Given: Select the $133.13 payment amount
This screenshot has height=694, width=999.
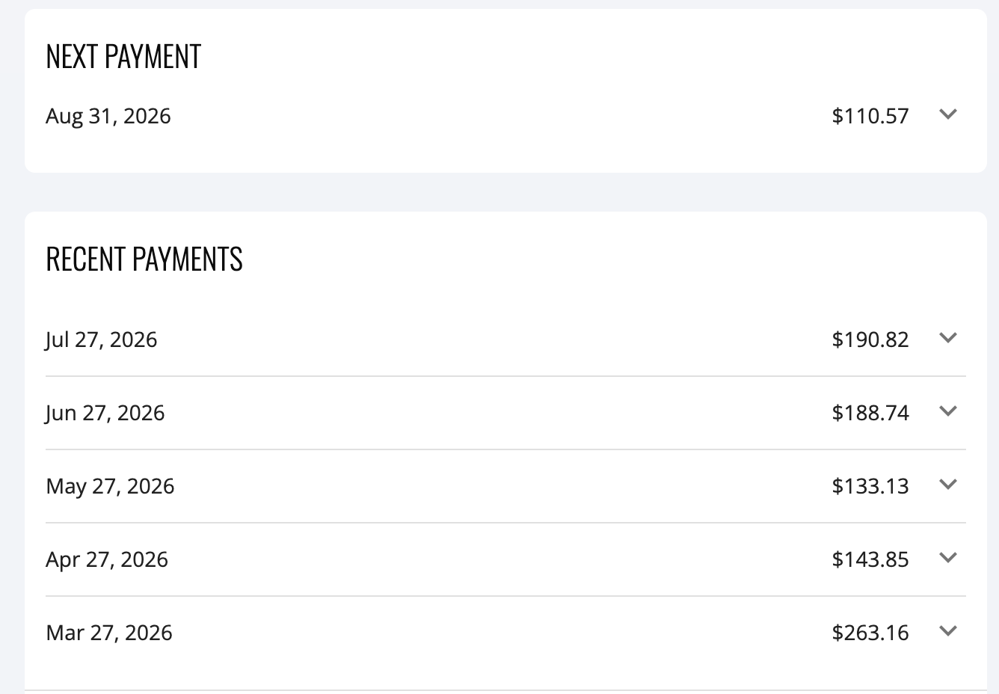Looking at the screenshot, I should click(x=870, y=486).
